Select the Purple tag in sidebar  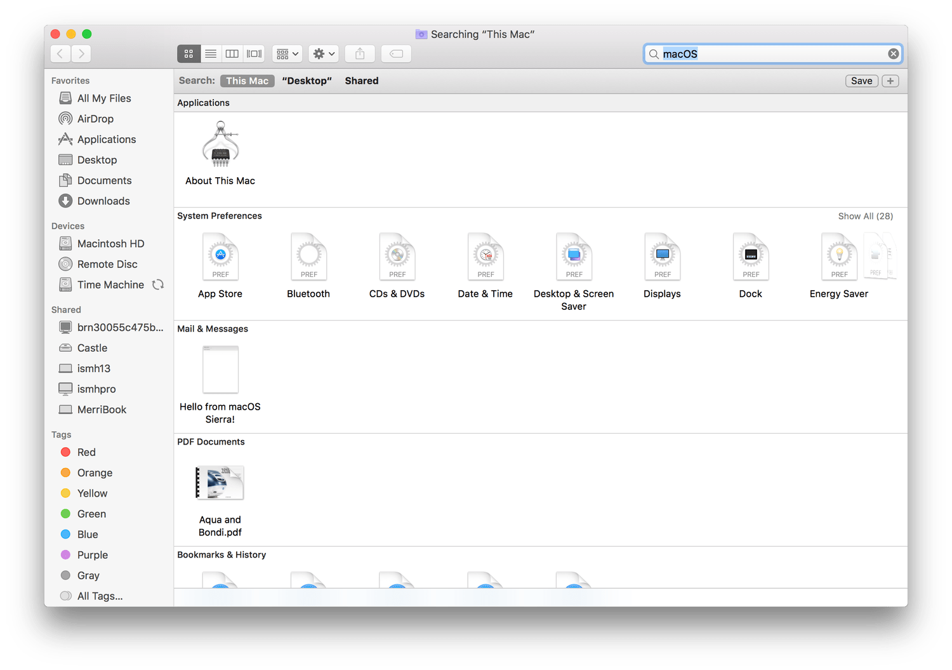tap(92, 555)
